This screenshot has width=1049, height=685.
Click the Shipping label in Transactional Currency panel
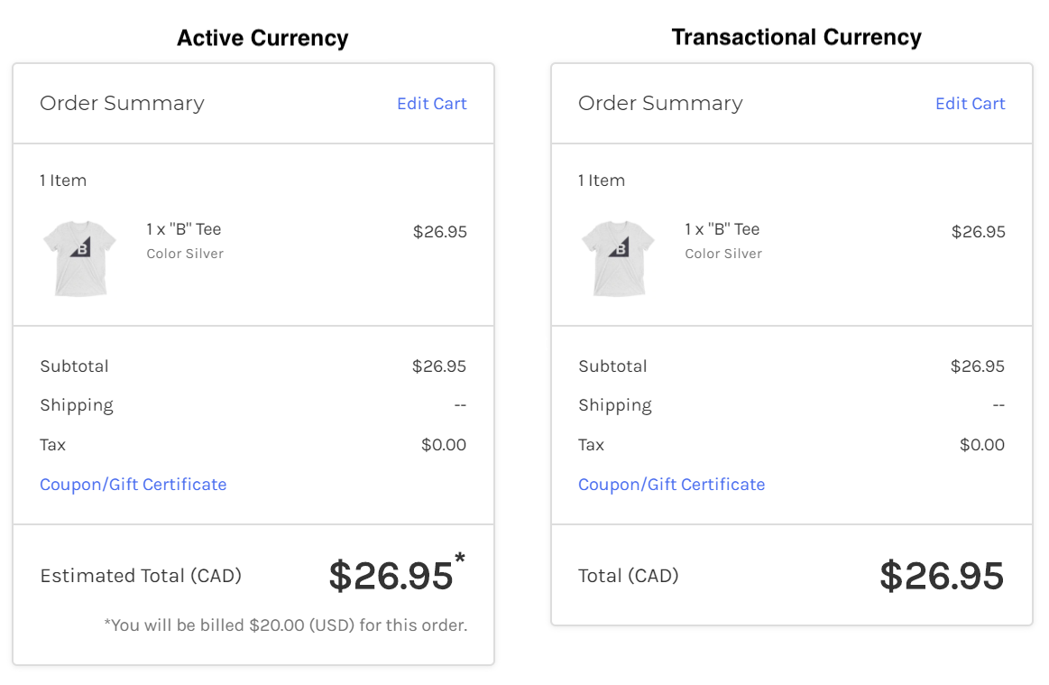tap(614, 405)
